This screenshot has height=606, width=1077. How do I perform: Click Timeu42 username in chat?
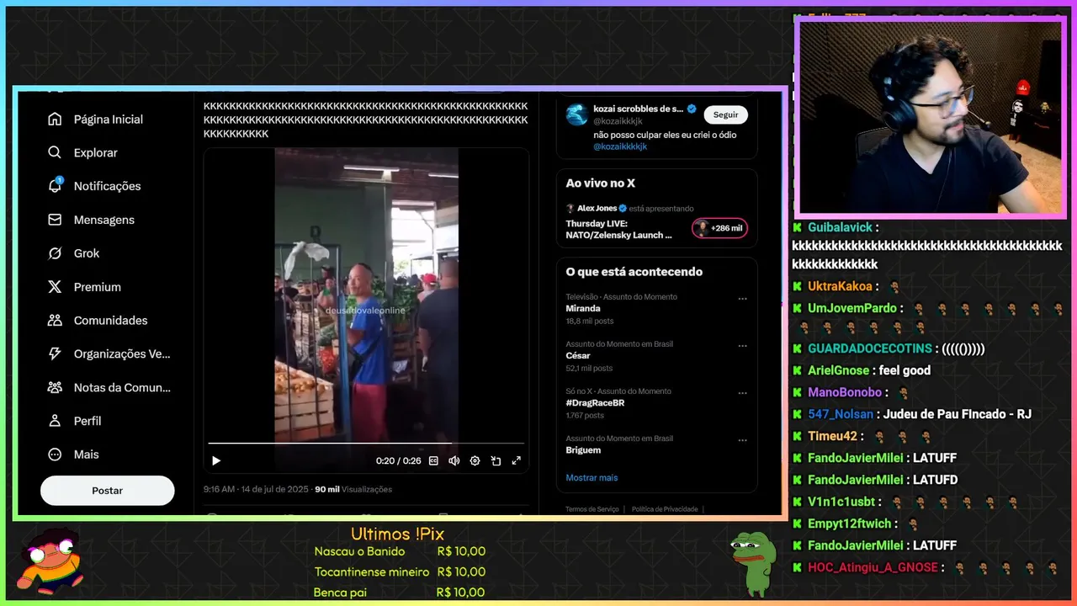click(832, 436)
